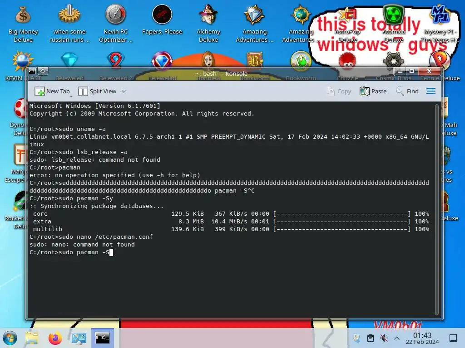This screenshot has height=348, width=465.
Task: Click the line 'sudo: nano: command not found'
Action: [82, 245]
